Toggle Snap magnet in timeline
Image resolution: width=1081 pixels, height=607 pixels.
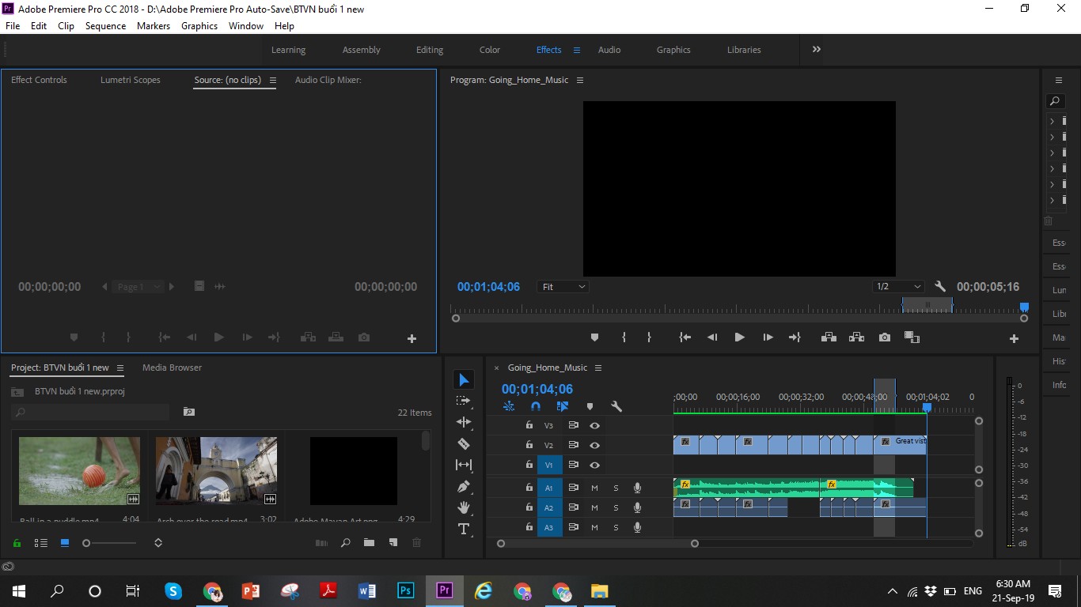[536, 406]
